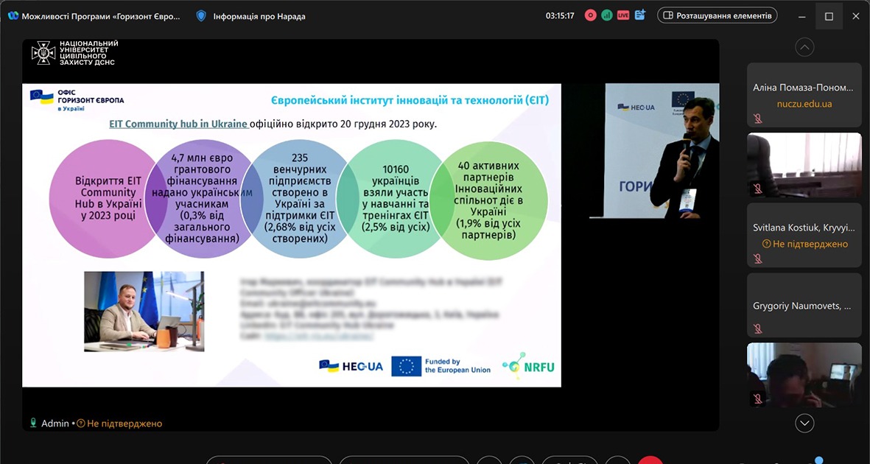Open the green meeting statistics icon
The image size is (870, 464).
tap(606, 15)
